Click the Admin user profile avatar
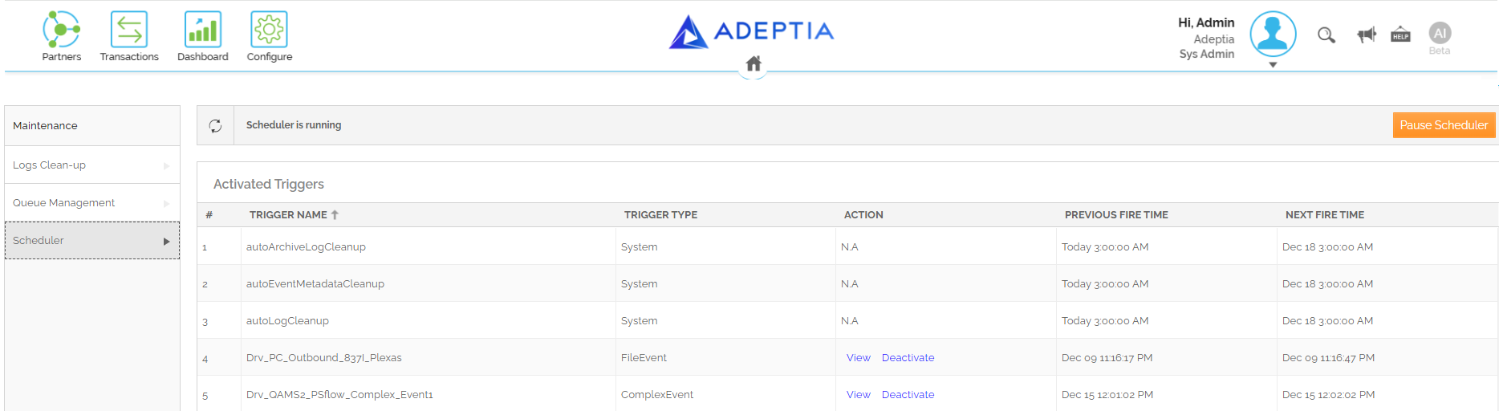The width and height of the screenshot is (1499, 411). coord(1273,34)
